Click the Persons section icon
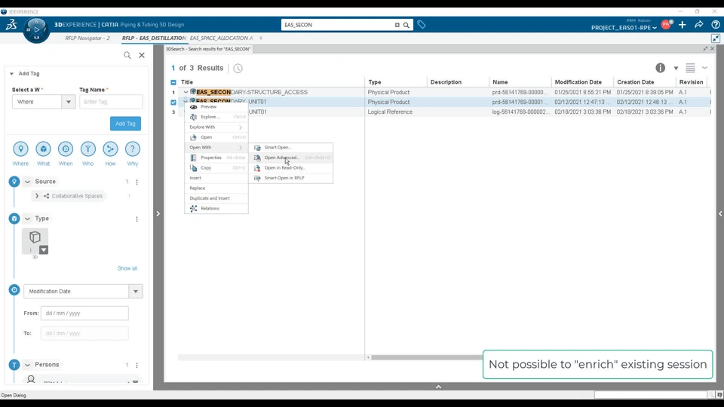Viewport: 724px width, 407px height. click(14, 365)
